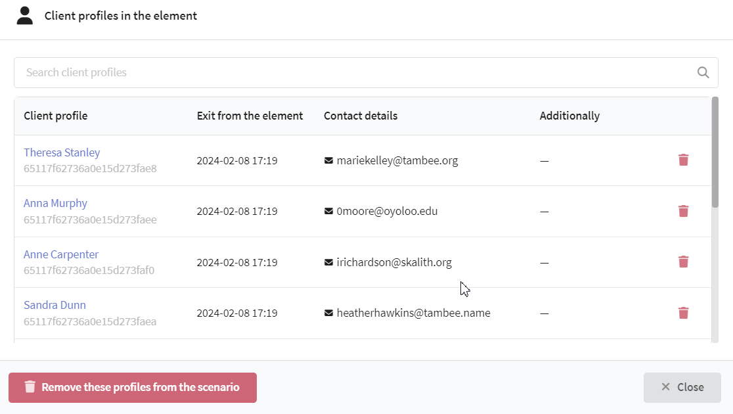Click Remove these profiles from the scenario

point(132,387)
